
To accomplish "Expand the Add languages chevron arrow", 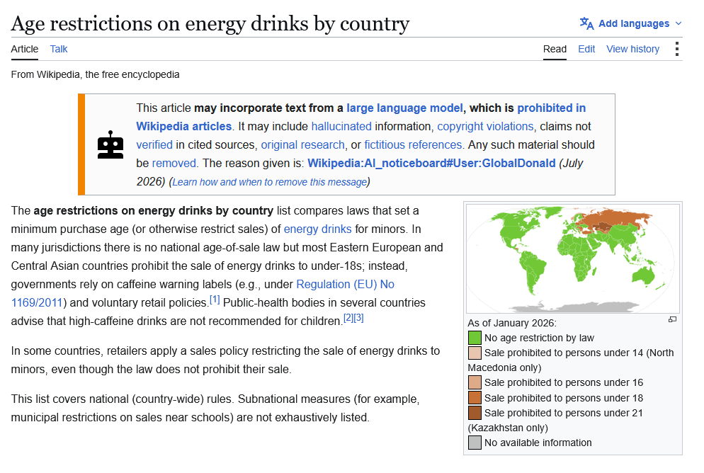I will point(679,23).
